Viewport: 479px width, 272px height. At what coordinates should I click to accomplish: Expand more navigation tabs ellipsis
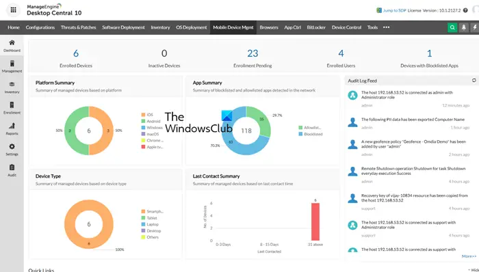386,27
